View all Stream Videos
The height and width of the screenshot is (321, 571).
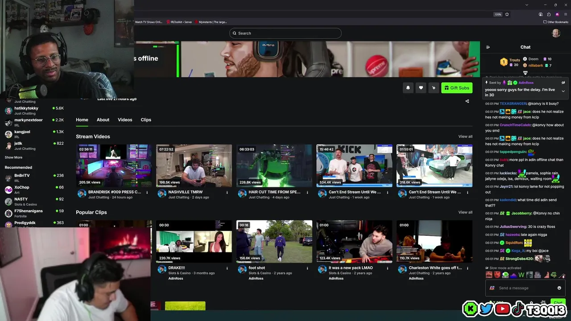(x=465, y=136)
